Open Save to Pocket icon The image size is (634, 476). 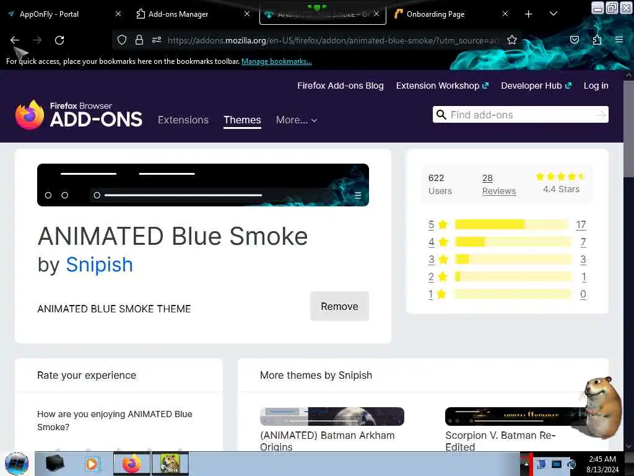574,40
